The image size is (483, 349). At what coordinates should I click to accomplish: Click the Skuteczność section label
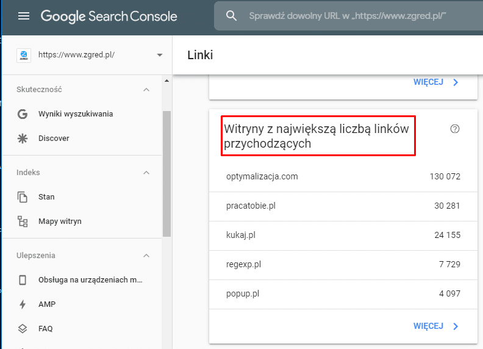click(x=39, y=90)
